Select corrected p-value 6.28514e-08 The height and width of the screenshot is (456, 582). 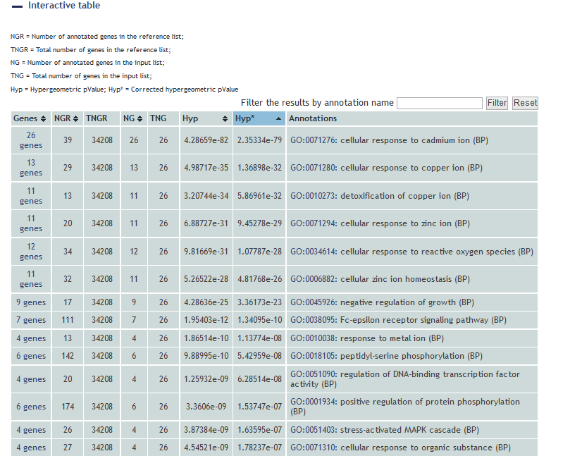259,379
